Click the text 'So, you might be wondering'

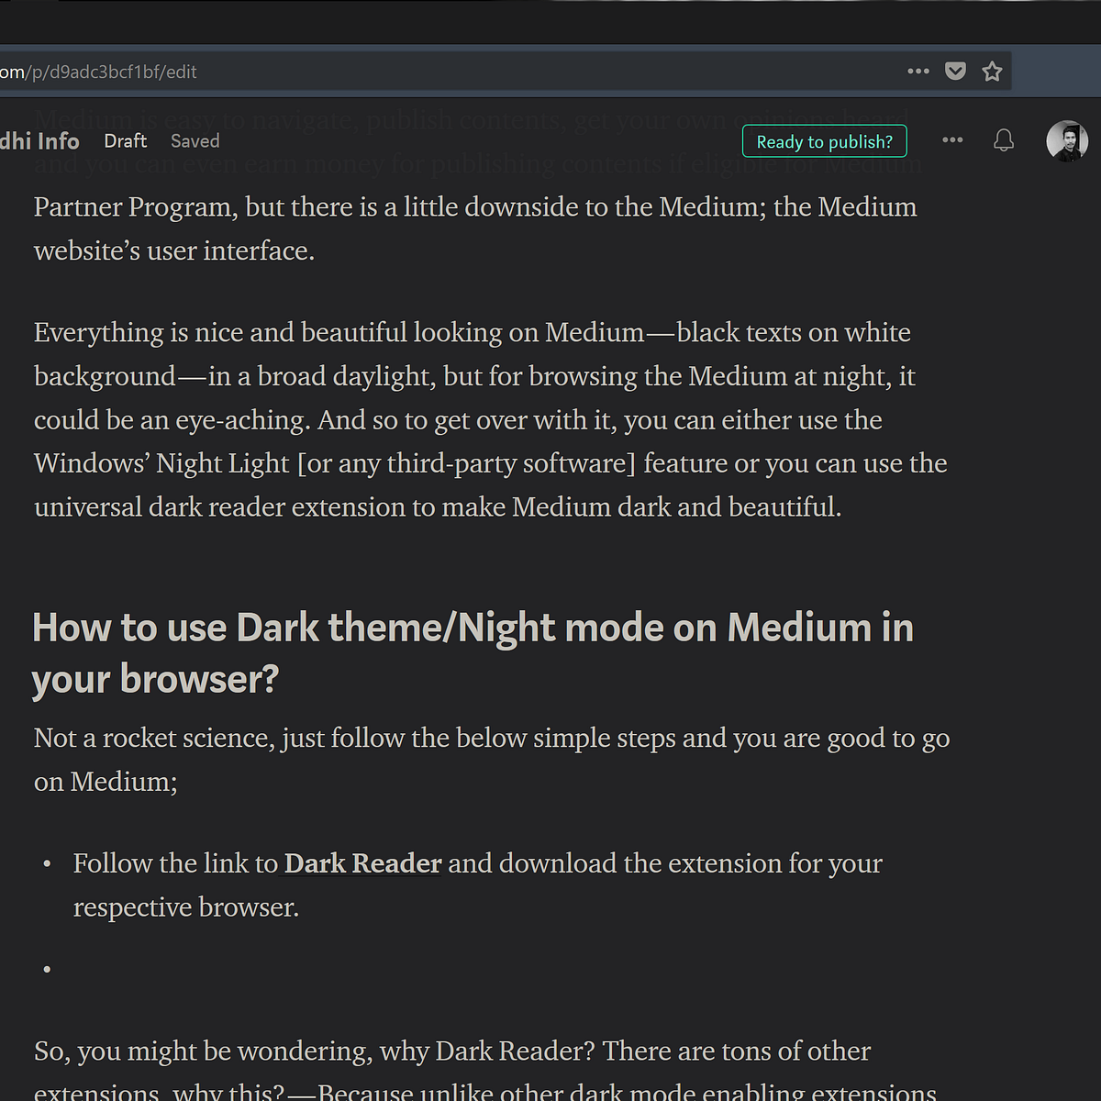pyautogui.click(x=203, y=1051)
